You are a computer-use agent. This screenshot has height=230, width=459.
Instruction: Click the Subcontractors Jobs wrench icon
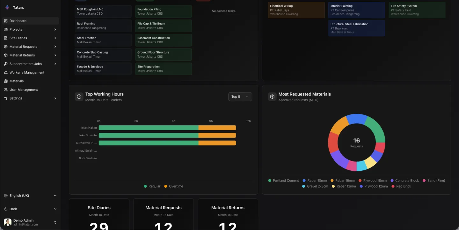[x=6, y=64]
